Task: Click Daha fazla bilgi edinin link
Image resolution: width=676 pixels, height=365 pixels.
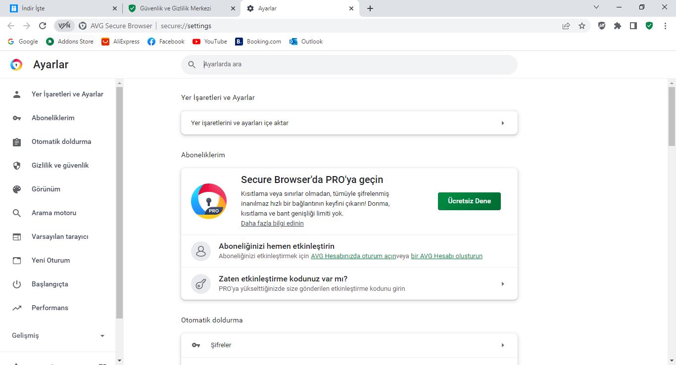Action: [x=272, y=224]
